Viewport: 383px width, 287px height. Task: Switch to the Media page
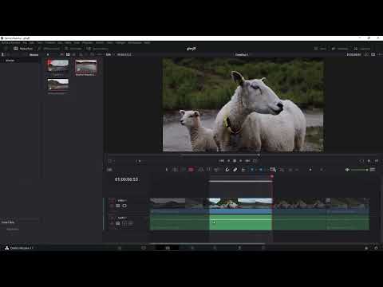[120, 248]
